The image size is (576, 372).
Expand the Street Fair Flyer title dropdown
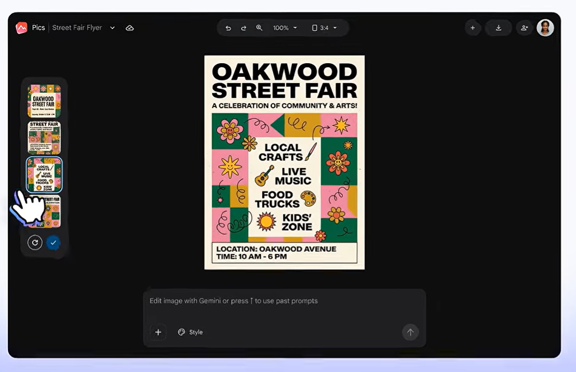point(112,28)
